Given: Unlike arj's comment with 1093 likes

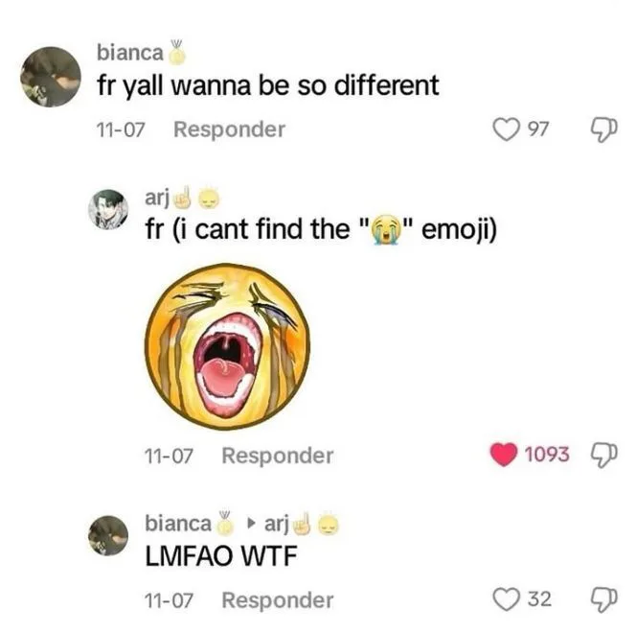Looking at the screenshot, I should click(504, 455).
